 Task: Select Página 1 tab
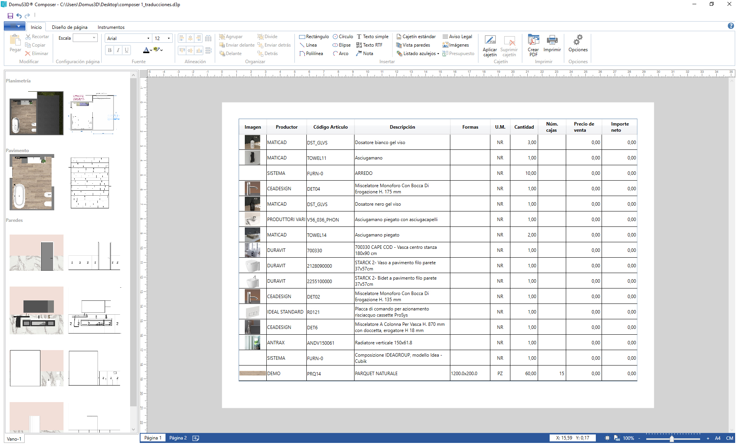pos(153,438)
